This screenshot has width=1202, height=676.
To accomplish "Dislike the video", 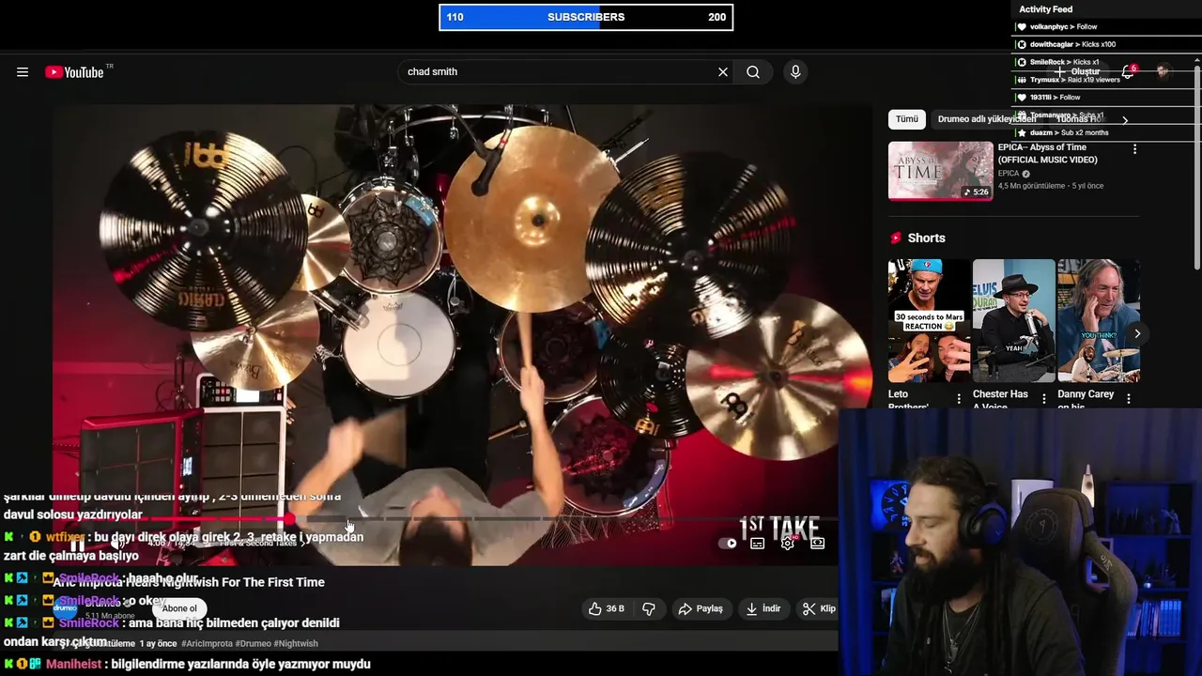I will pos(649,608).
